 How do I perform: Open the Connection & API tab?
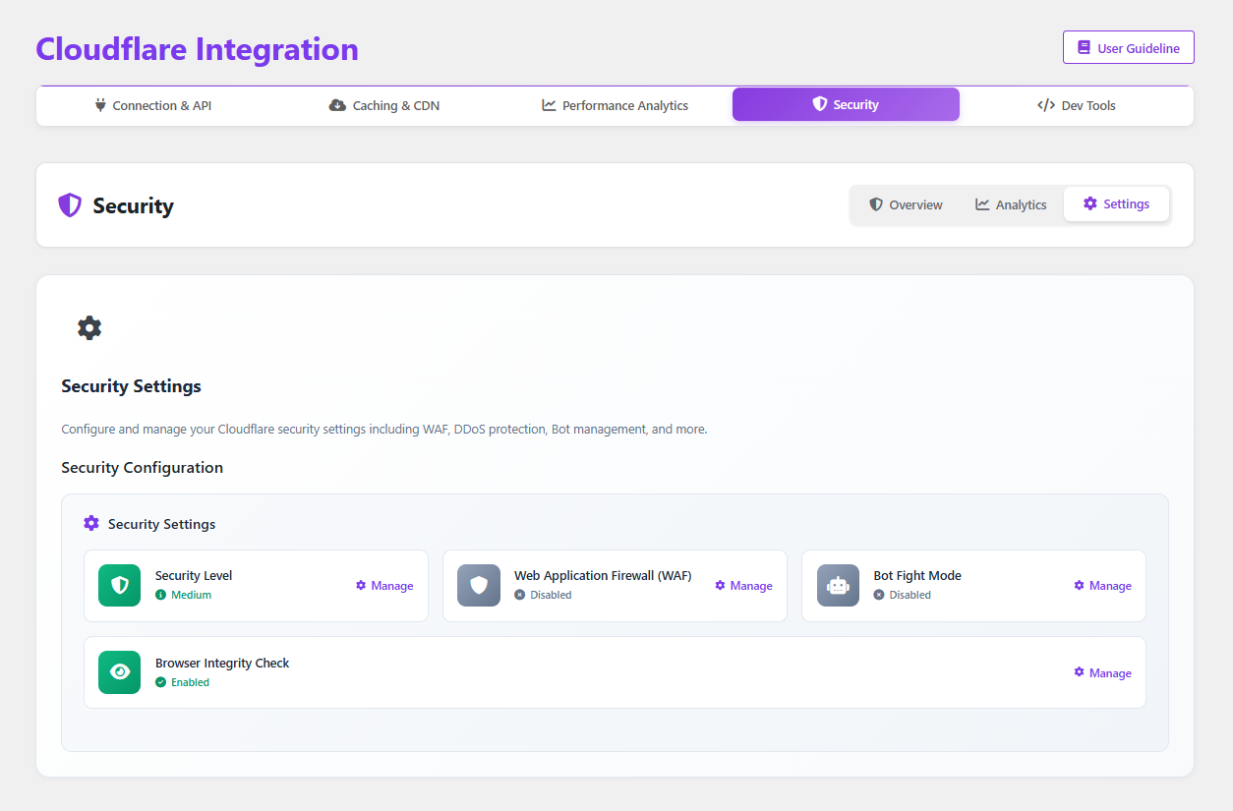click(x=152, y=105)
